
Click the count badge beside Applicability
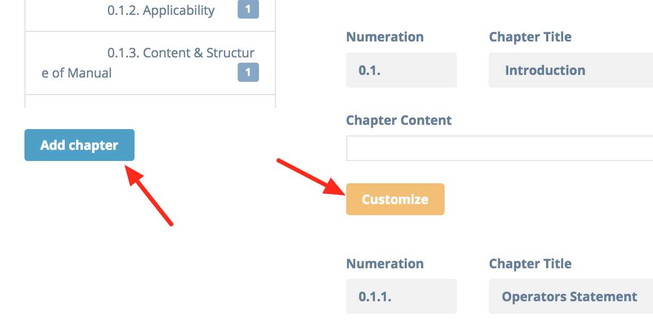(248, 10)
